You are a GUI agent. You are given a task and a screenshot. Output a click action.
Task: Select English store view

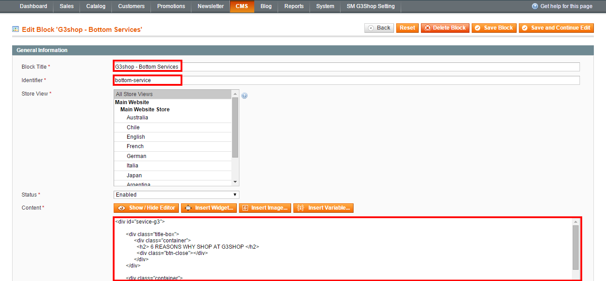pyautogui.click(x=173, y=137)
